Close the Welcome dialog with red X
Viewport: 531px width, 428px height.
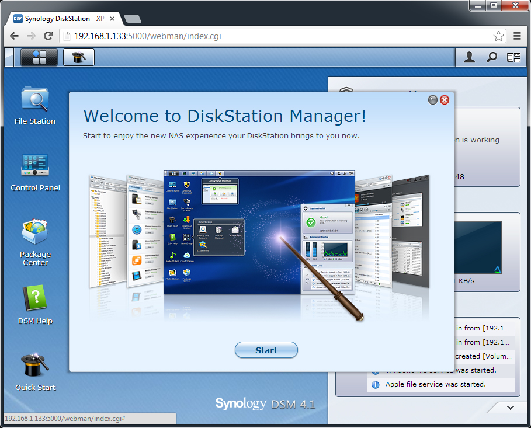tap(445, 100)
